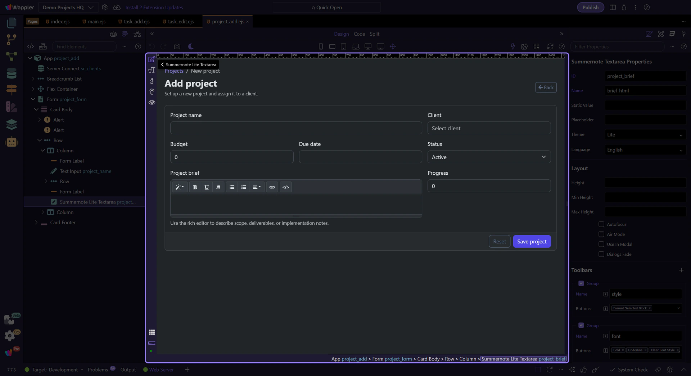
Task: Click the Publish button
Action: [590, 7]
